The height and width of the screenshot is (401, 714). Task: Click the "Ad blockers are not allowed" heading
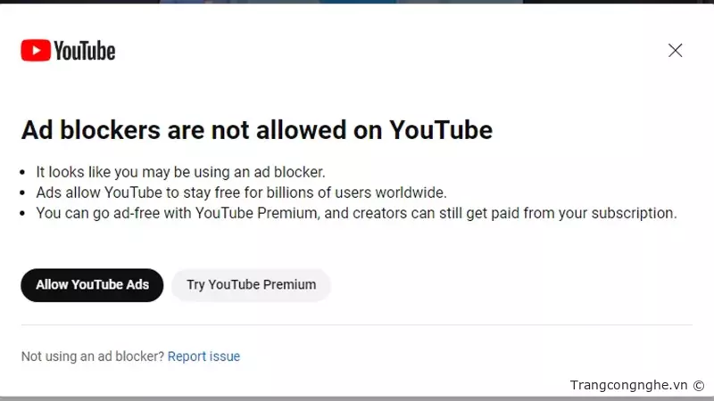[256, 130]
